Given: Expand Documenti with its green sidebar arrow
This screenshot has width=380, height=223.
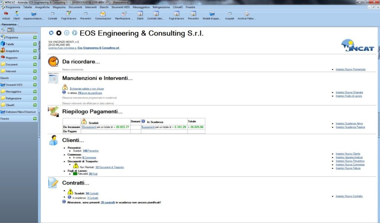Looking at the screenshot, I should (35, 64).
